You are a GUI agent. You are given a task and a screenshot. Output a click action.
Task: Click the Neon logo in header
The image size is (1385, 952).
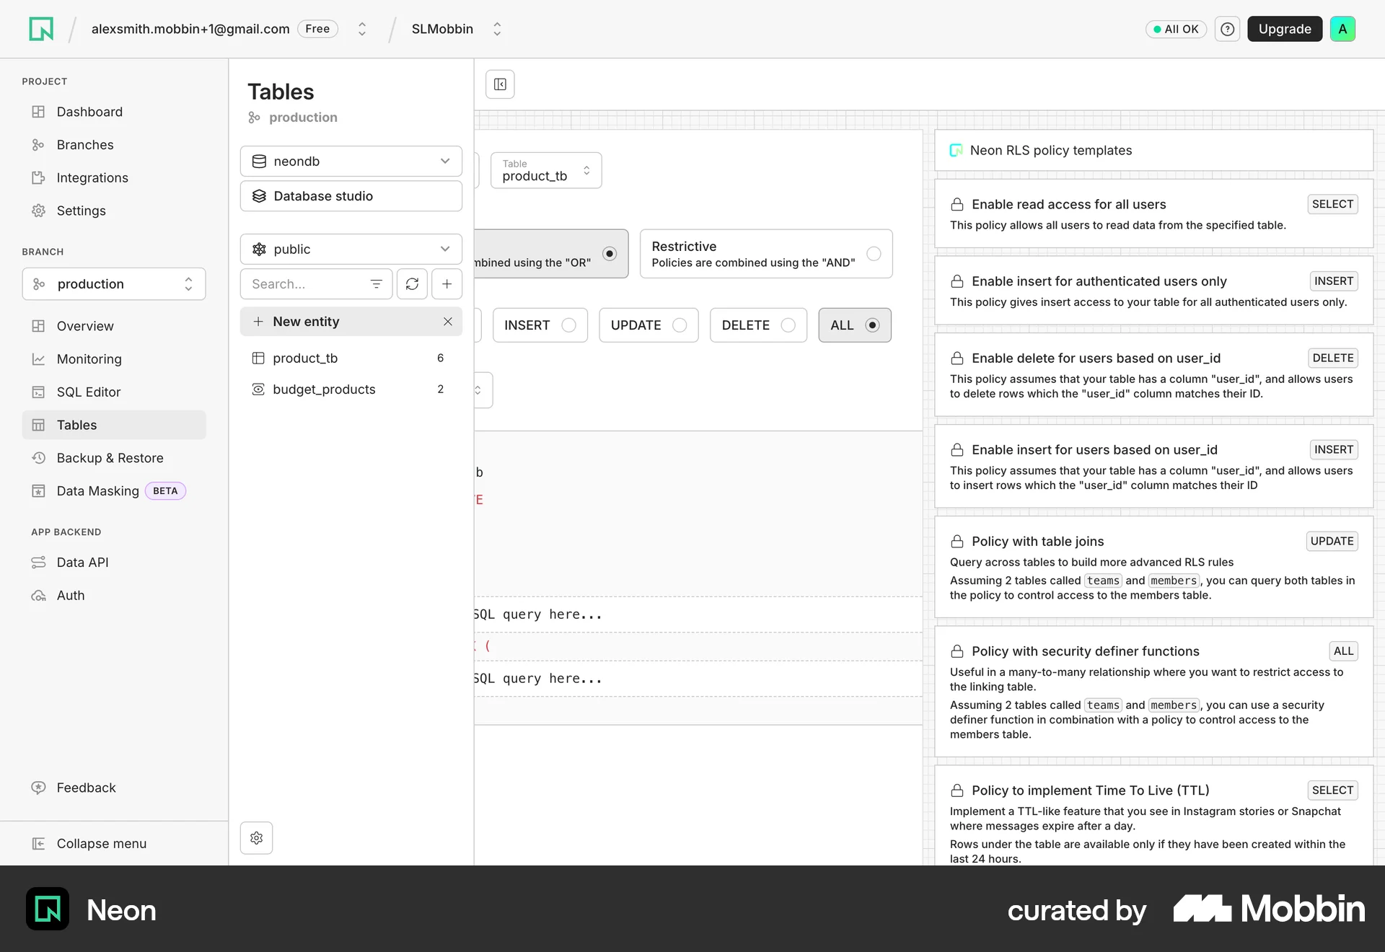click(x=41, y=29)
